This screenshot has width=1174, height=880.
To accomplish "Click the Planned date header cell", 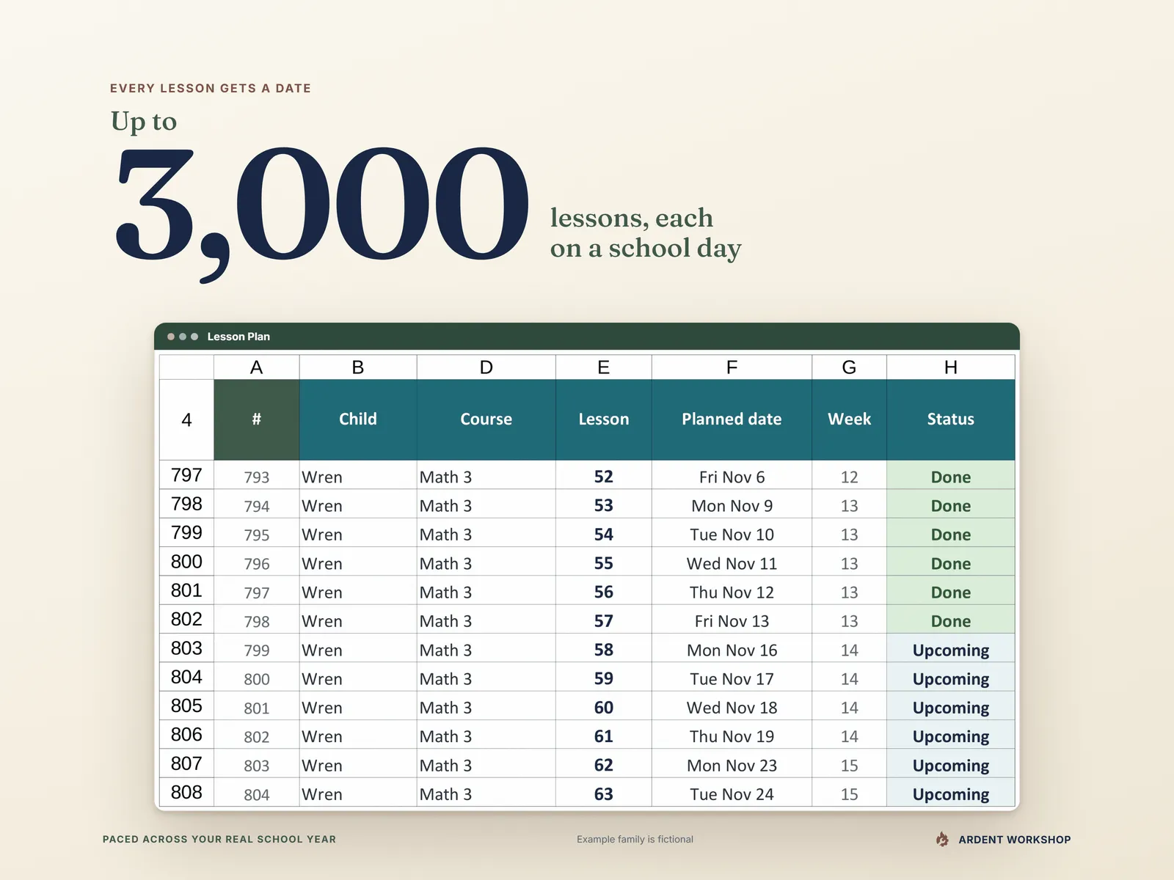I will coord(732,419).
